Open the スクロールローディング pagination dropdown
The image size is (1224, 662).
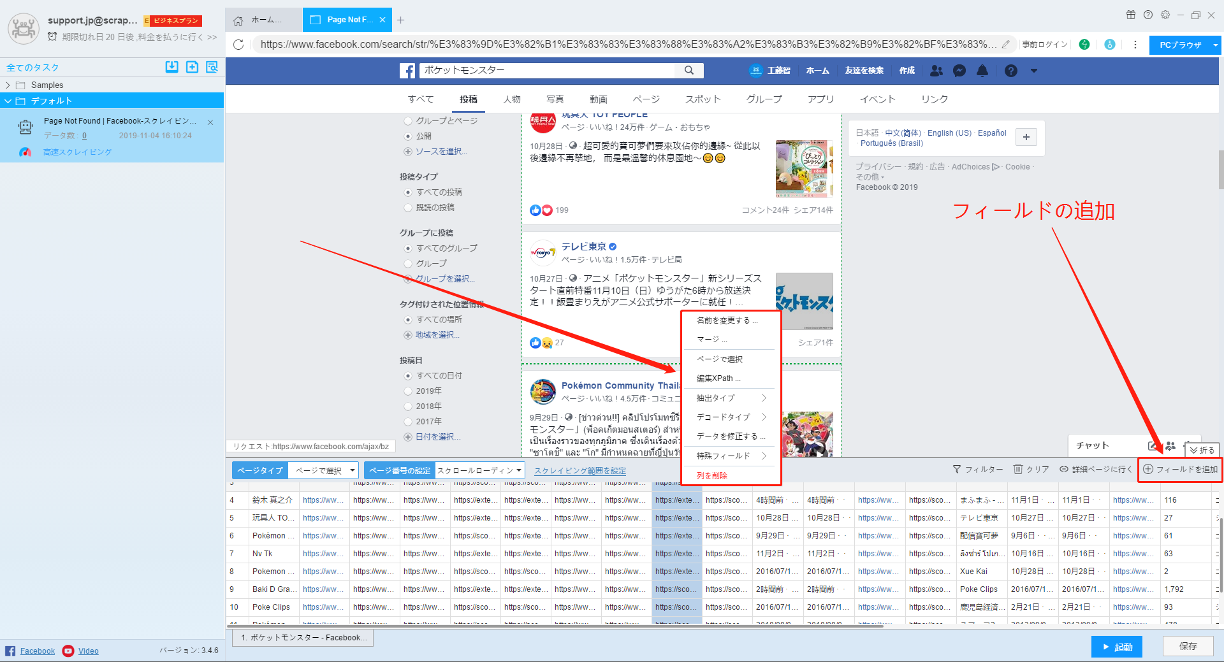[x=479, y=471]
